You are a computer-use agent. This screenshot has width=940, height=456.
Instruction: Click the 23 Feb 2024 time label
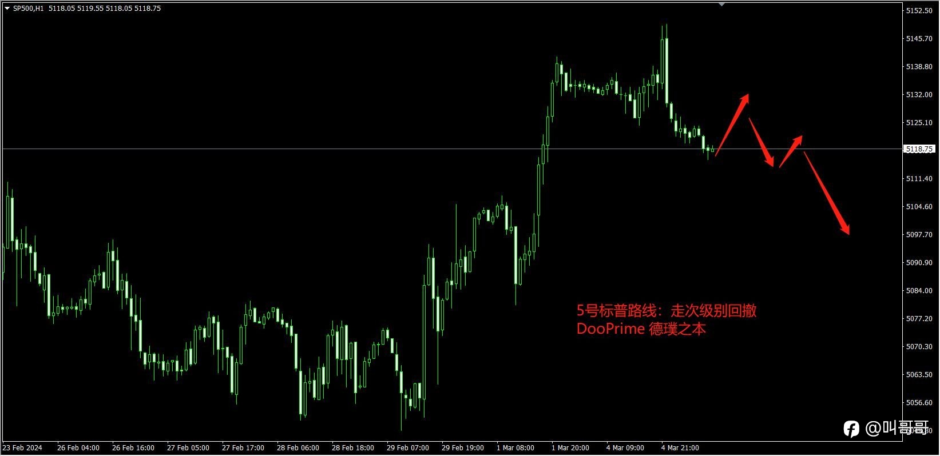pyautogui.click(x=22, y=448)
